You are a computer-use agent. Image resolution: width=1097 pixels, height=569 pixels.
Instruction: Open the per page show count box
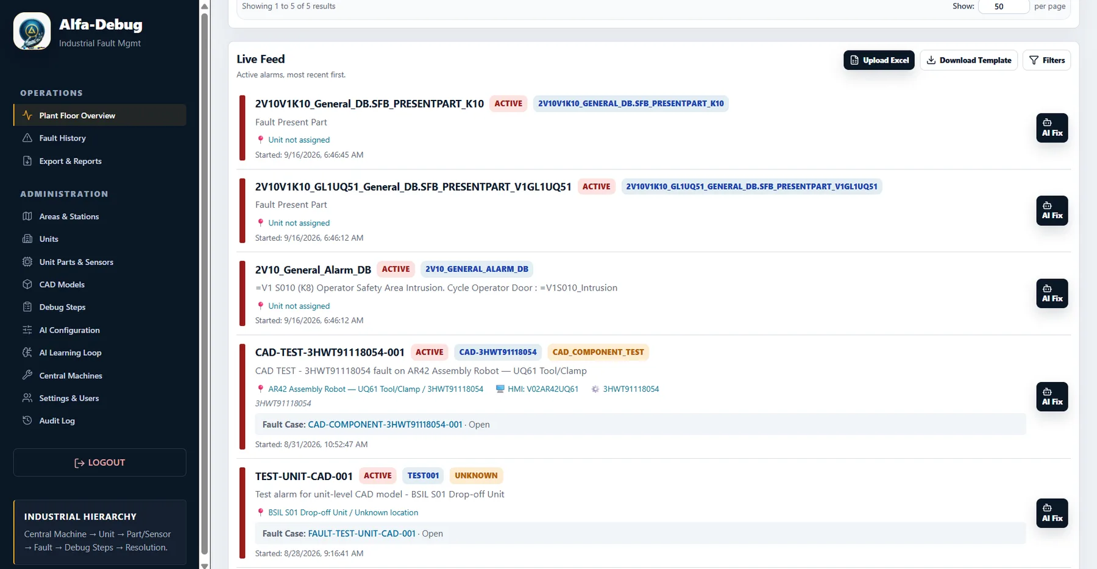click(1003, 7)
